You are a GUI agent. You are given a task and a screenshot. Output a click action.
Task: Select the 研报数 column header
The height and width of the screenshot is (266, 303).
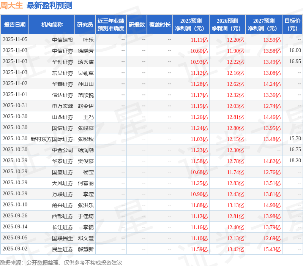tap(137, 25)
